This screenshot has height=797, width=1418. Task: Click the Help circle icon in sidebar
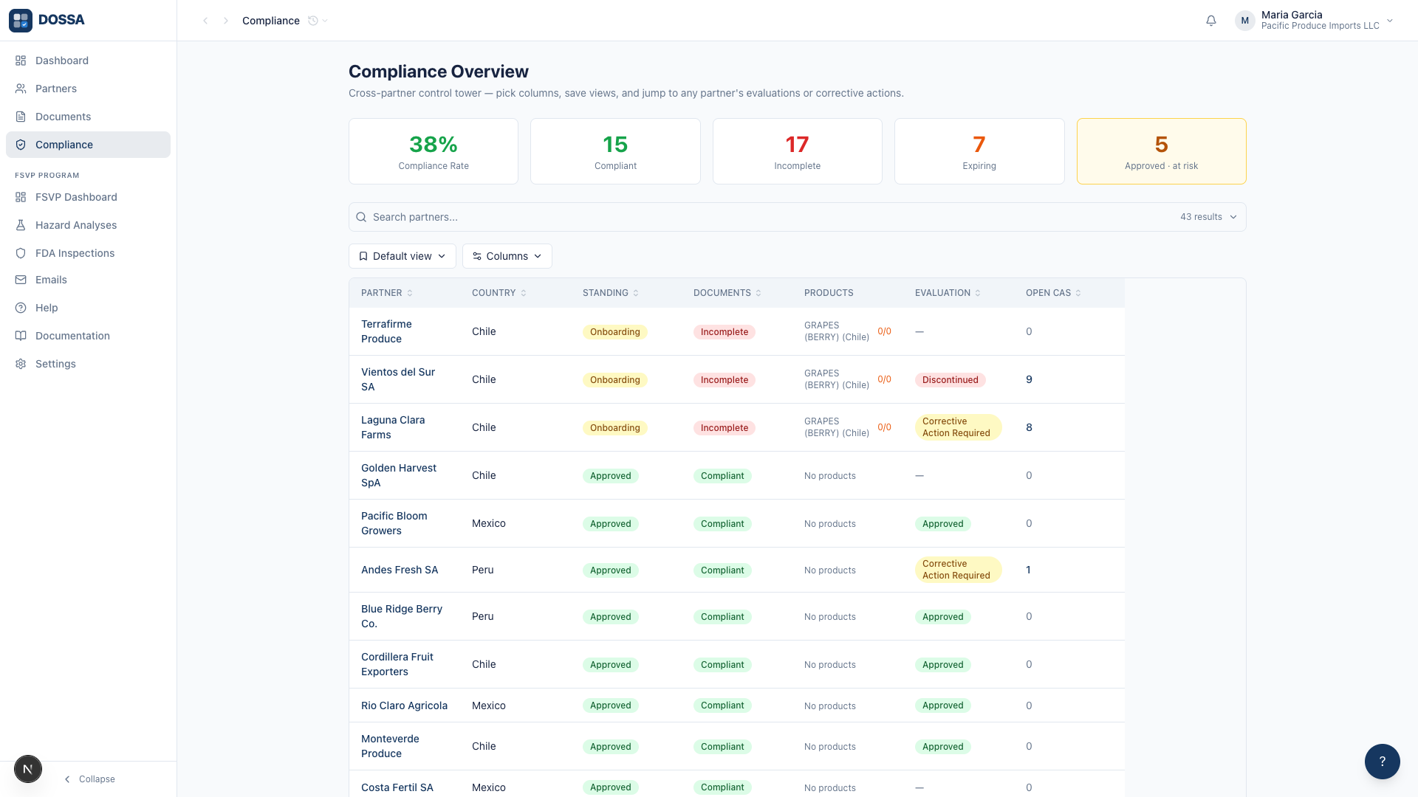coord(21,308)
